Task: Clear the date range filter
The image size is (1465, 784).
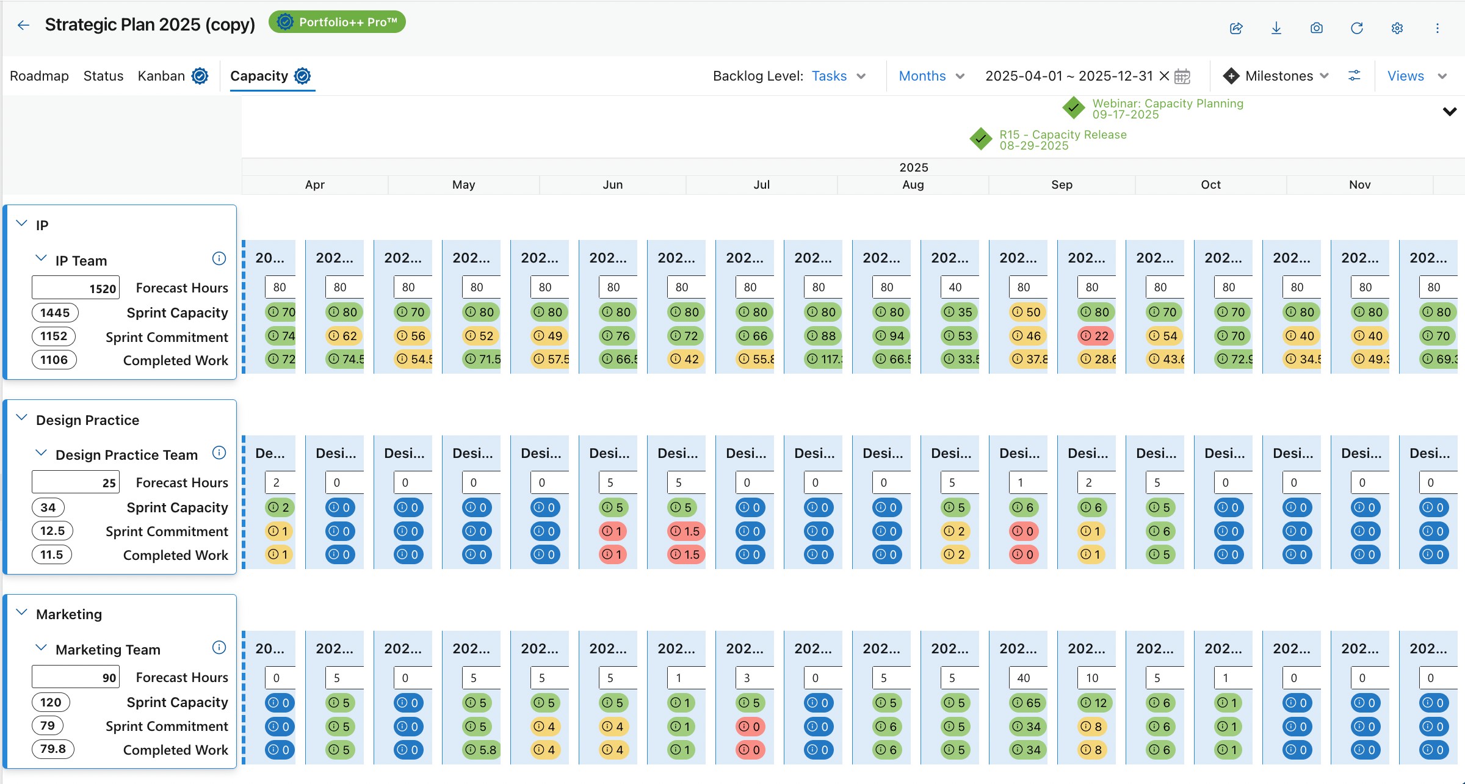Action: pyautogui.click(x=1164, y=76)
